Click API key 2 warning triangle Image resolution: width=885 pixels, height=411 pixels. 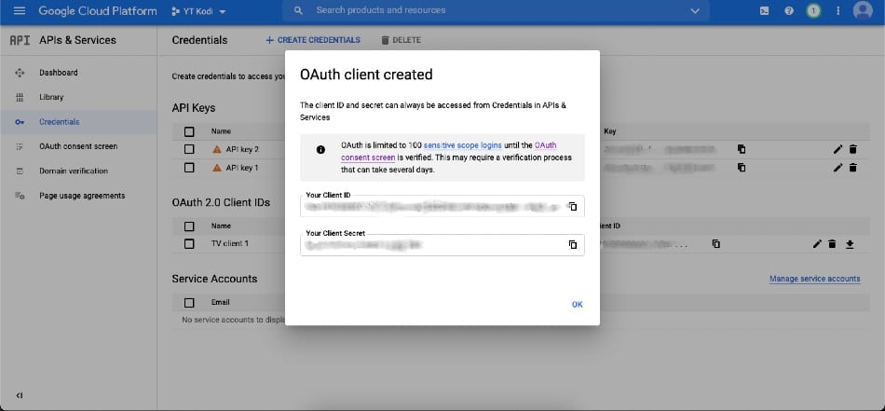pos(217,150)
